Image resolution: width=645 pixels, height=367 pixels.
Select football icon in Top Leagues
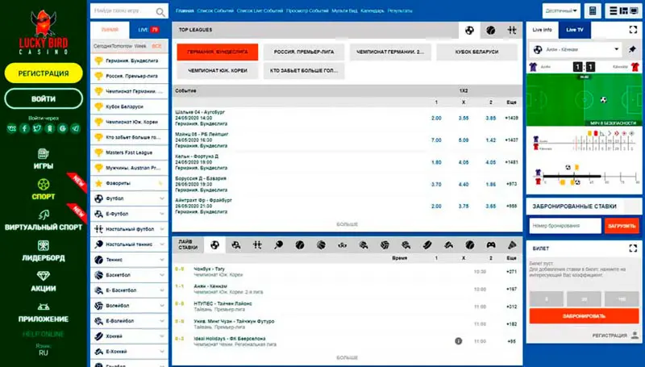[x=468, y=30]
